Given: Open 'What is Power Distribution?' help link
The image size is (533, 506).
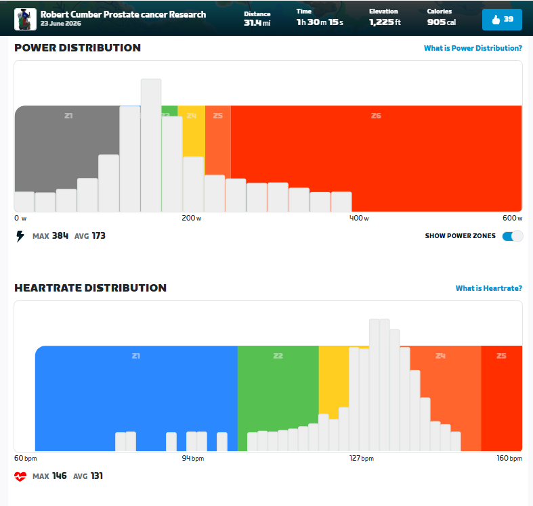Looking at the screenshot, I should 473,48.
